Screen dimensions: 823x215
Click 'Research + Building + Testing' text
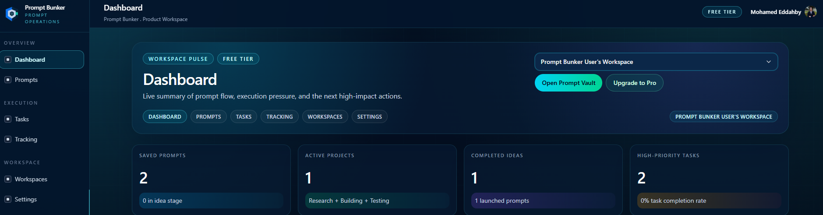(x=349, y=201)
